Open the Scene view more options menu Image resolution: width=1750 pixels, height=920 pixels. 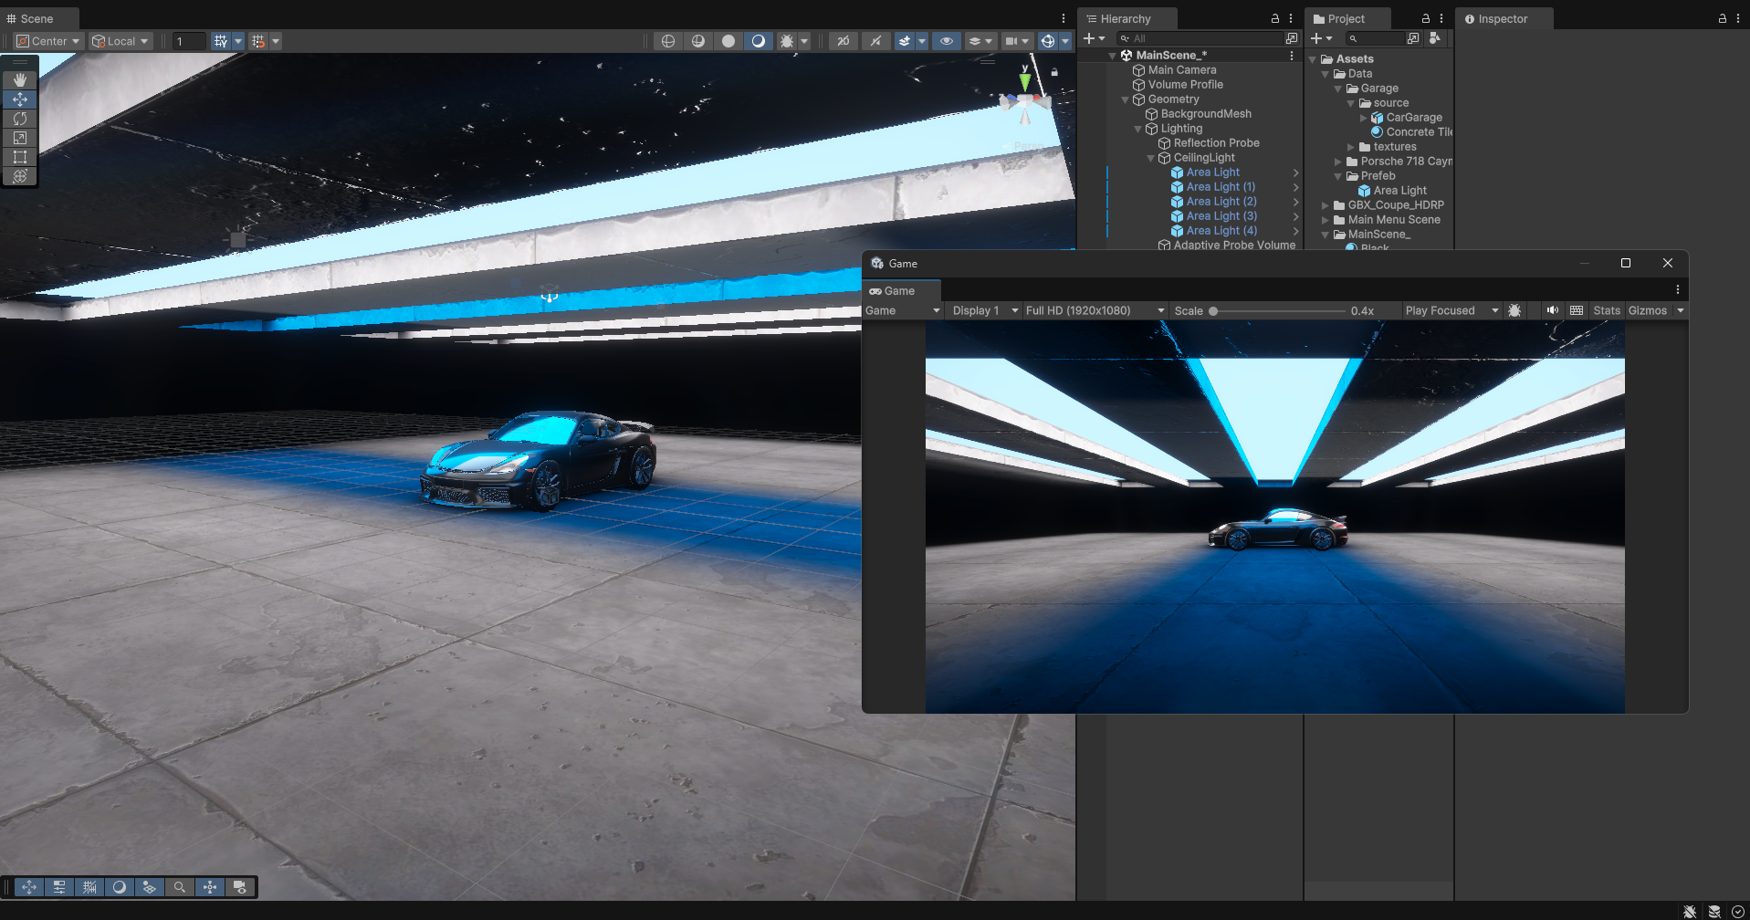[x=1064, y=18]
